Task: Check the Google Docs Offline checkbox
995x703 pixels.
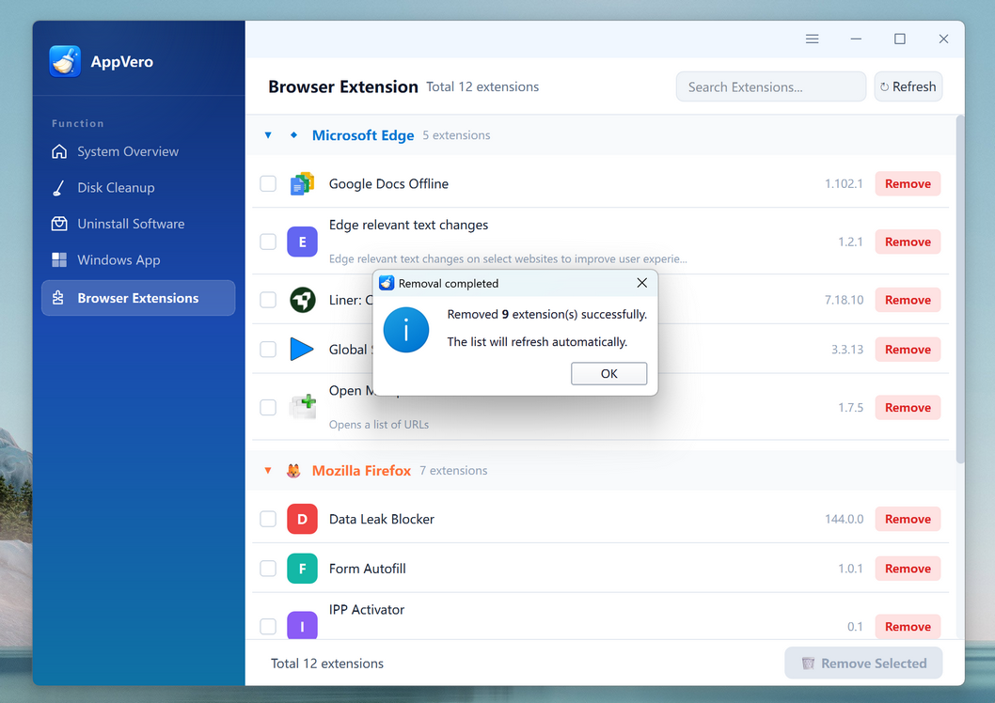Action: (268, 184)
